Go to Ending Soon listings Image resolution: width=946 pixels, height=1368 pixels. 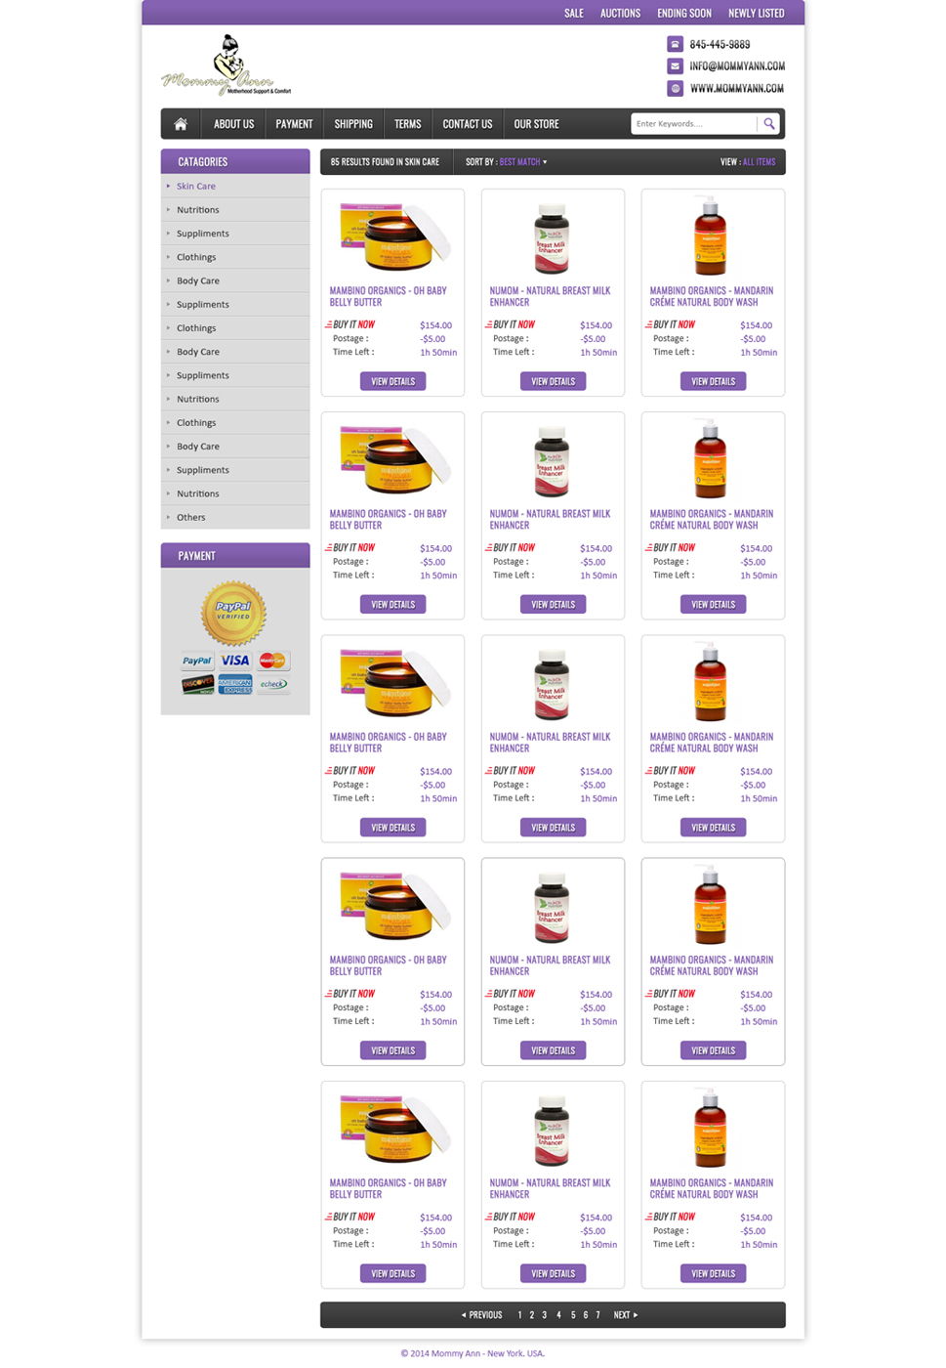[x=684, y=13]
